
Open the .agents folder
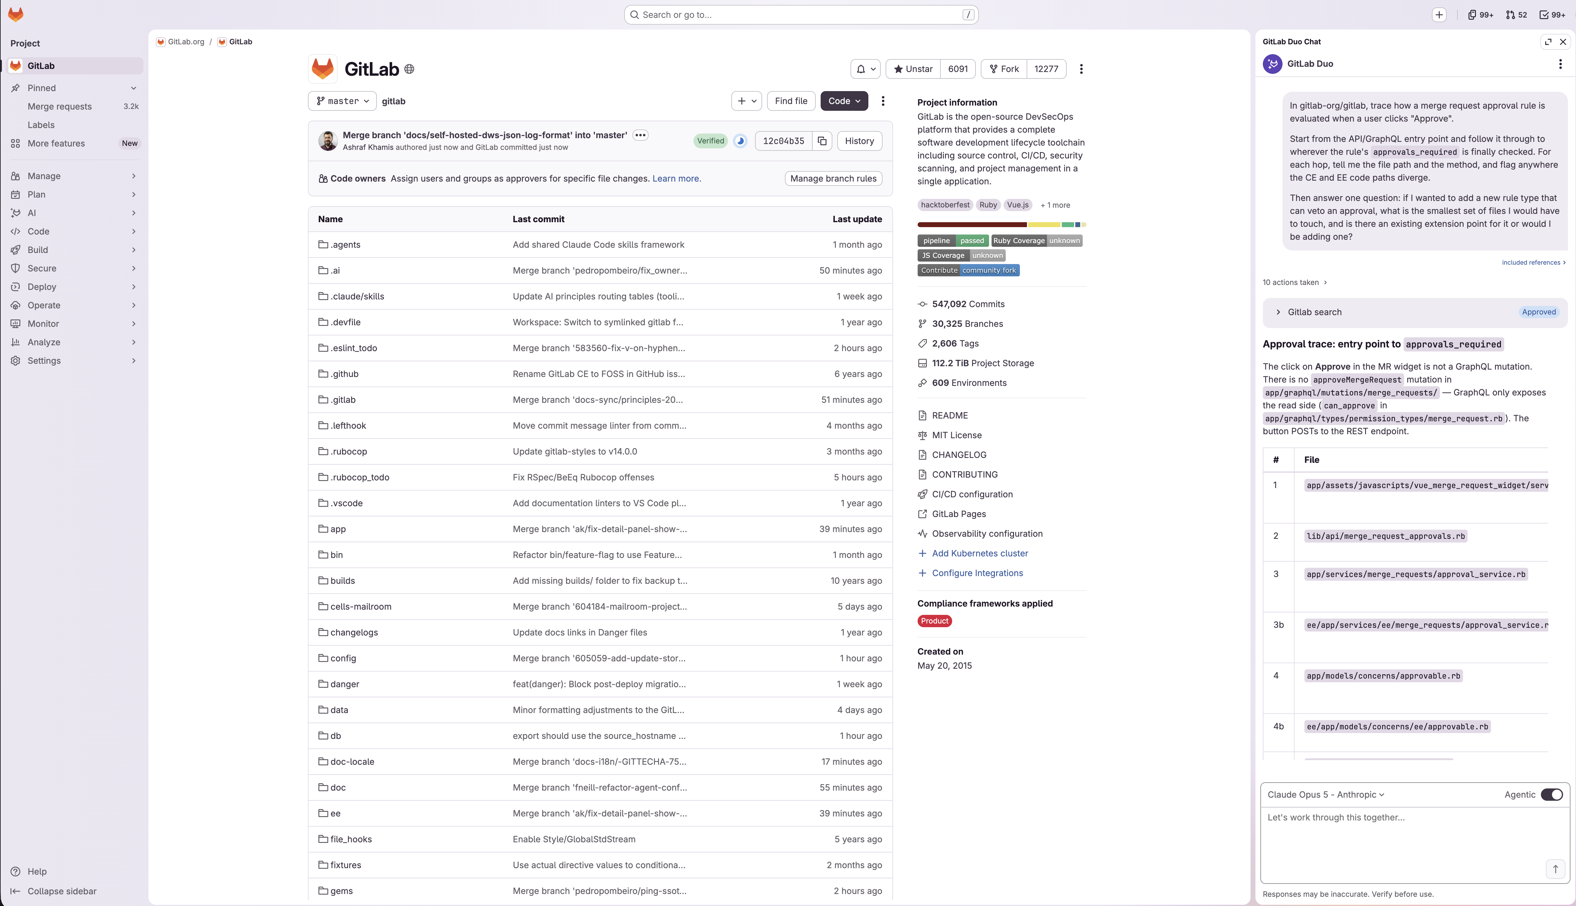(345, 245)
